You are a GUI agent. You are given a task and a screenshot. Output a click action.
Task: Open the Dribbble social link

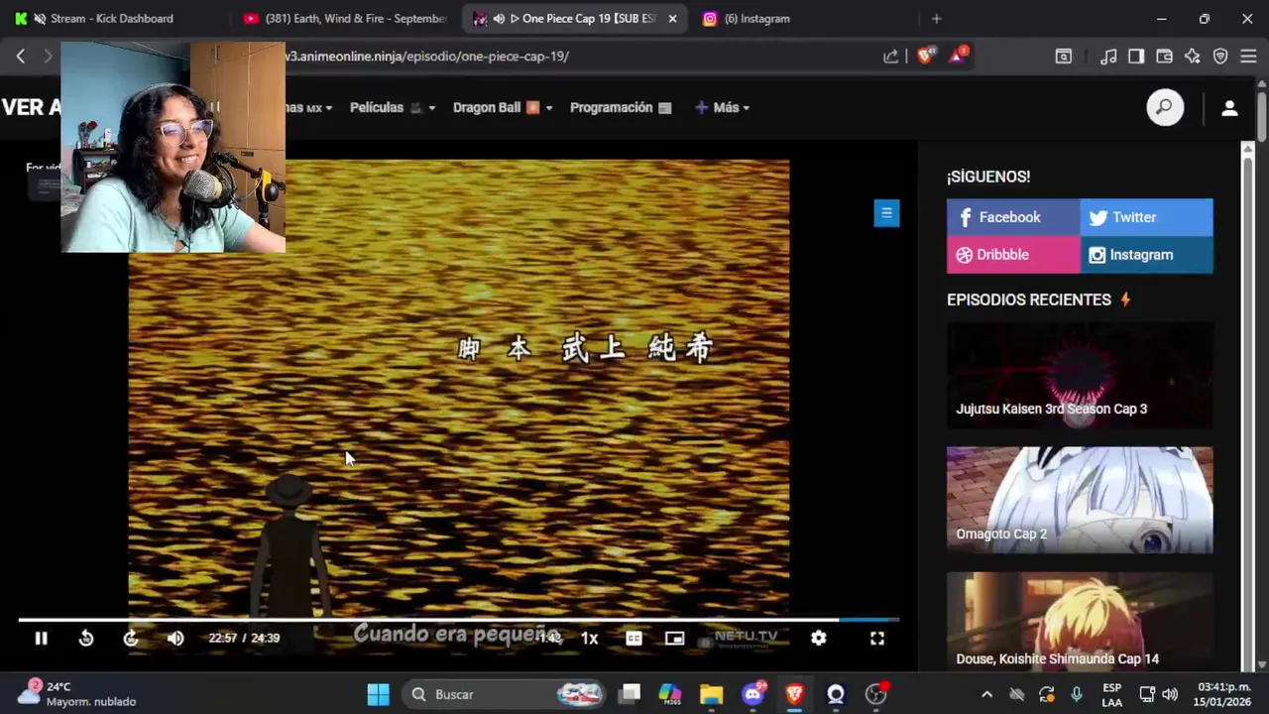(1013, 255)
